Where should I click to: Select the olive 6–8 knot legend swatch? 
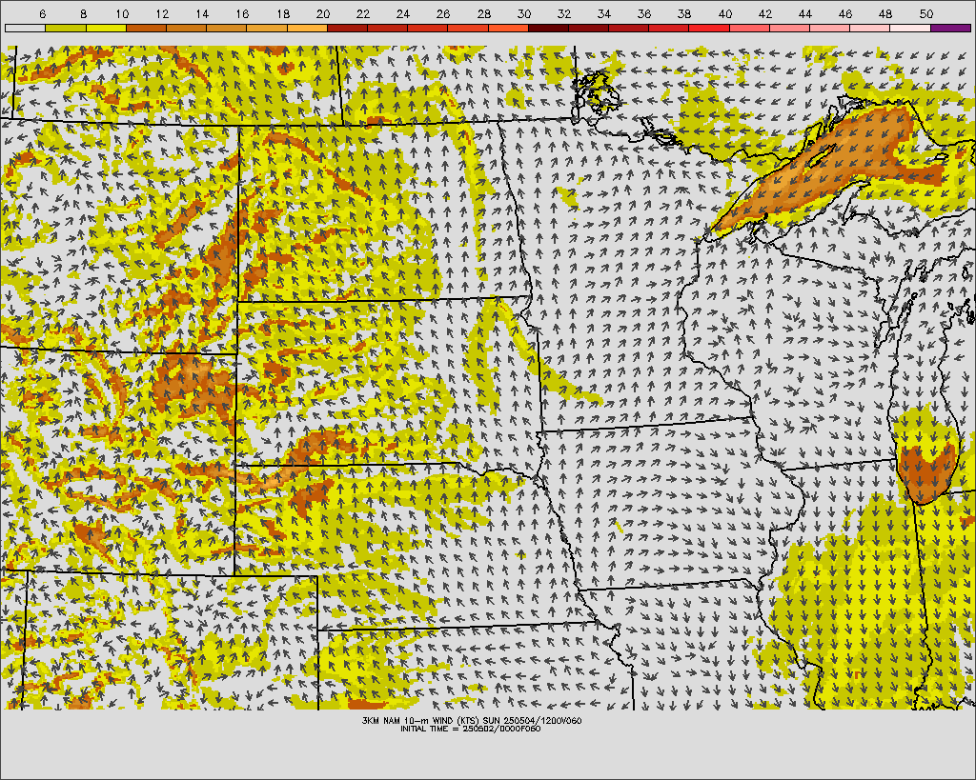(x=66, y=28)
